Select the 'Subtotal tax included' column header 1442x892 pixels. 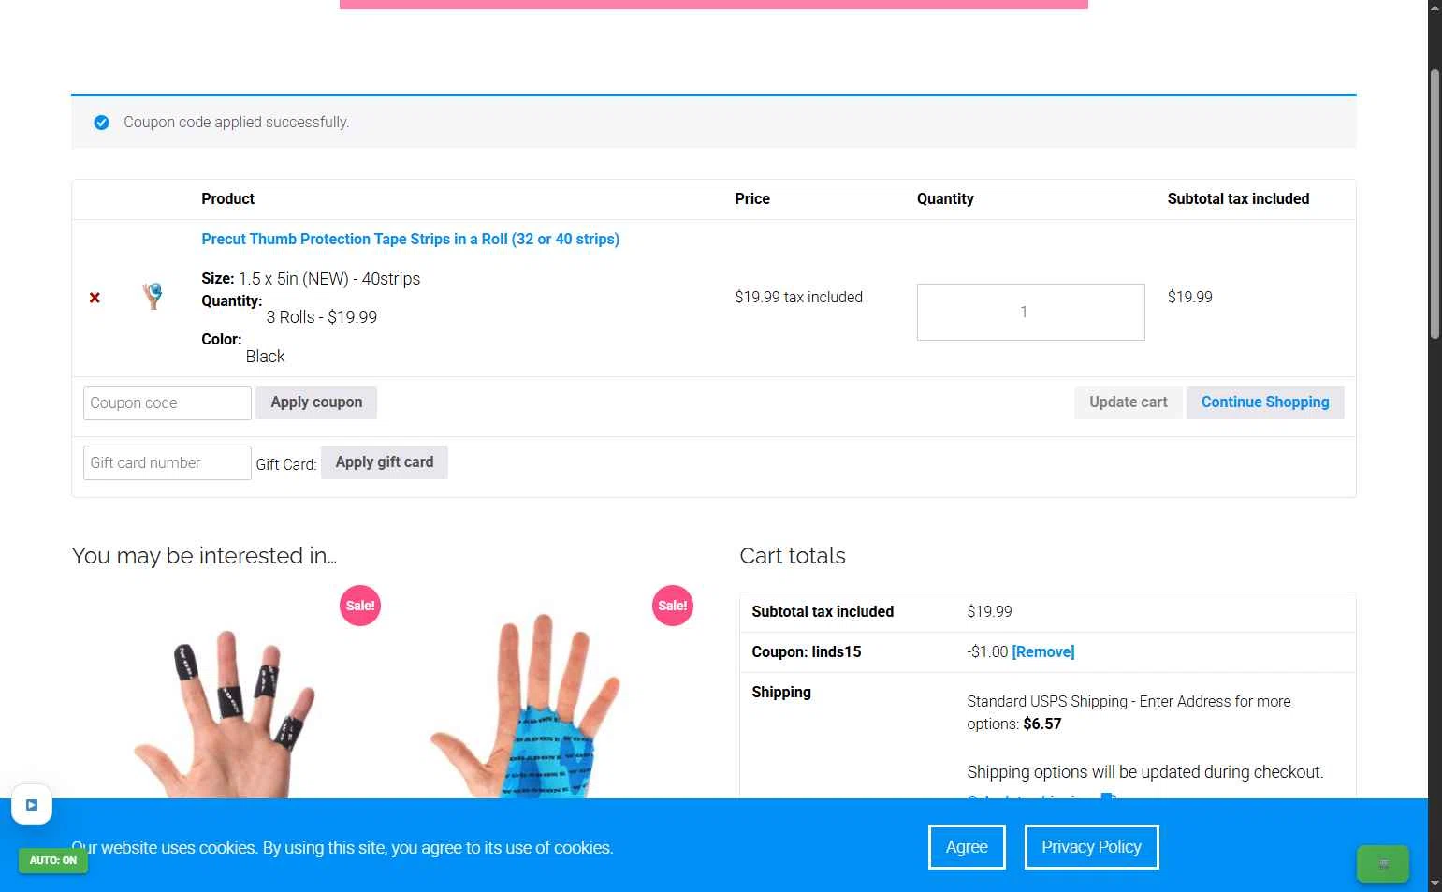(x=1238, y=198)
